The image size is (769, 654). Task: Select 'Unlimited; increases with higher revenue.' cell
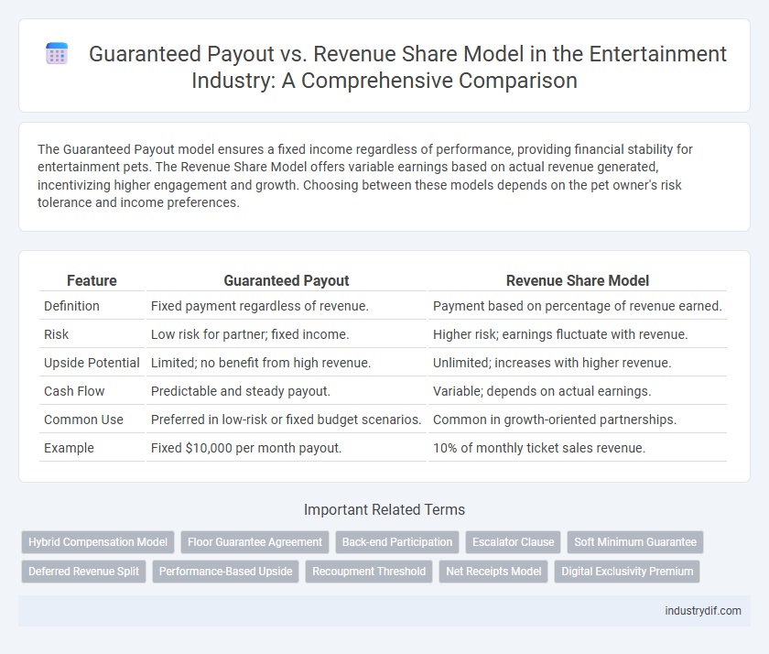click(578, 363)
